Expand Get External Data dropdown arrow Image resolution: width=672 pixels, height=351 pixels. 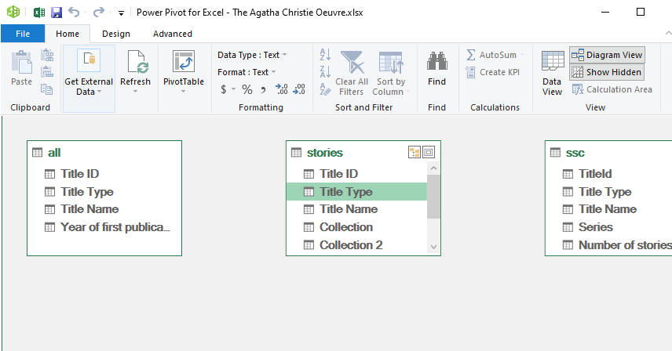coord(100,92)
